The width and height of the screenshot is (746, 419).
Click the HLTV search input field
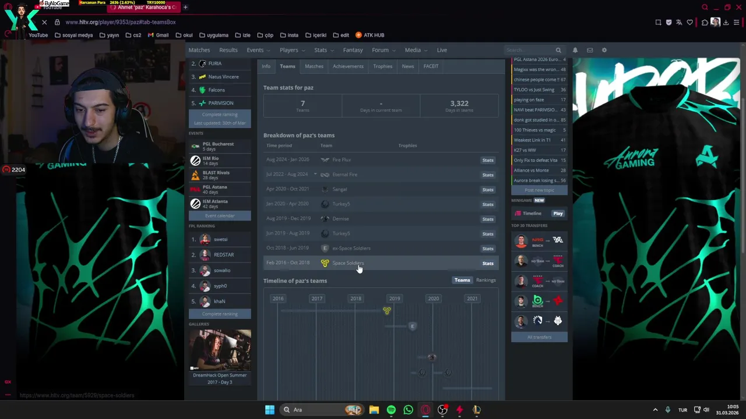(x=529, y=50)
